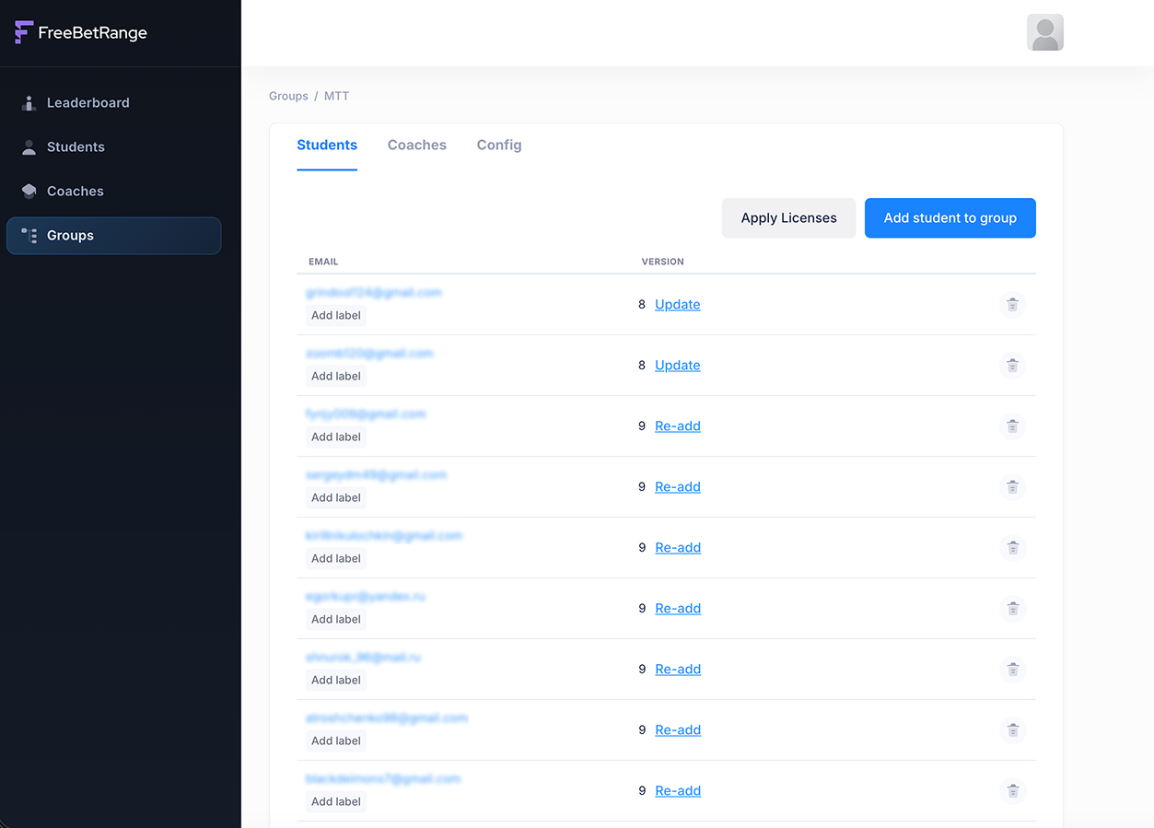Open the user profile avatar

(1044, 32)
